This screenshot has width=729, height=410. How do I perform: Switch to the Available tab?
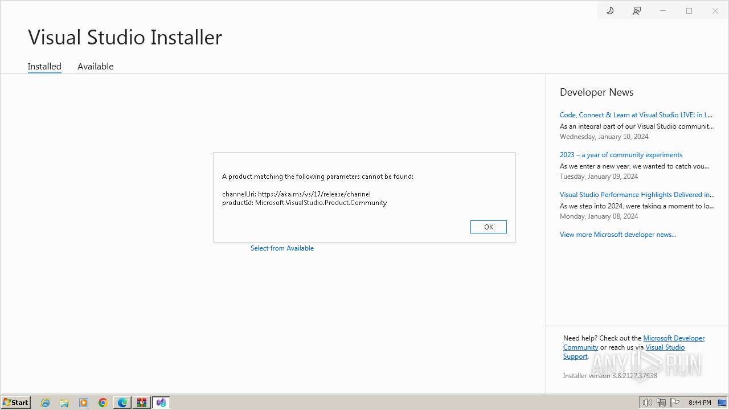(x=96, y=67)
